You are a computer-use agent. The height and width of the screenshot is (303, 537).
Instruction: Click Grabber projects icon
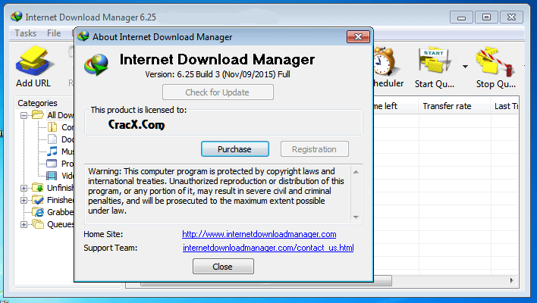coord(39,212)
